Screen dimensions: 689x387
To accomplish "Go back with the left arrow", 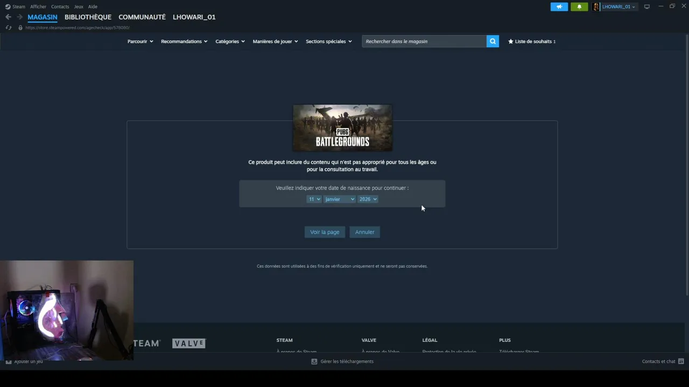I will tap(8, 17).
